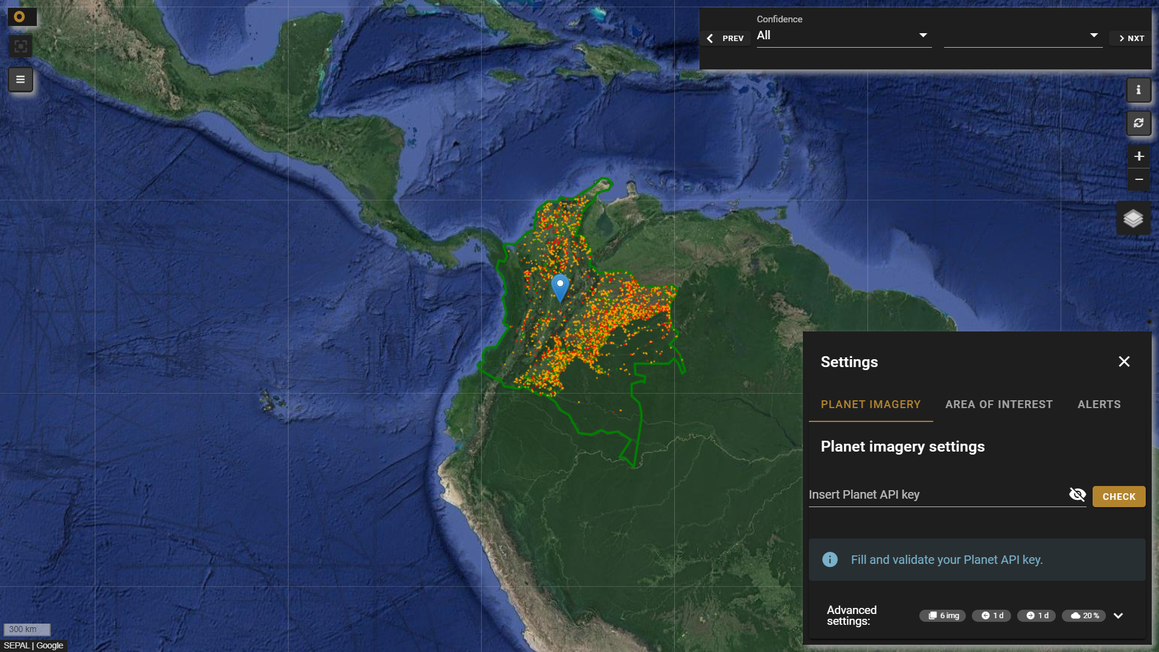Open the Confidence dropdown

click(x=843, y=36)
